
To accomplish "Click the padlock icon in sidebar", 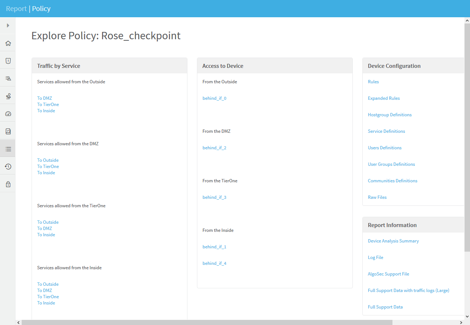I will (x=8, y=184).
